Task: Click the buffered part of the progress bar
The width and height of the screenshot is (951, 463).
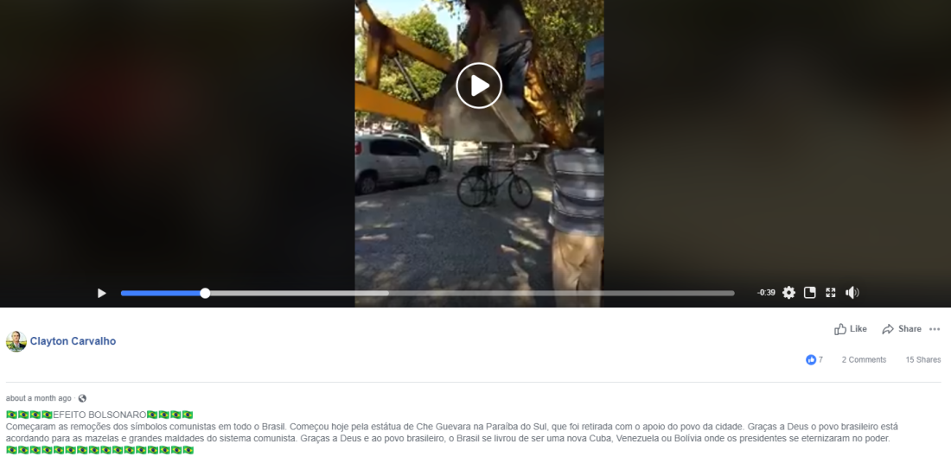Action: (297, 294)
